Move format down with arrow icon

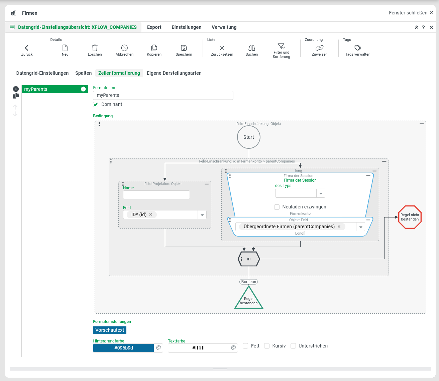click(x=15, y=114)
